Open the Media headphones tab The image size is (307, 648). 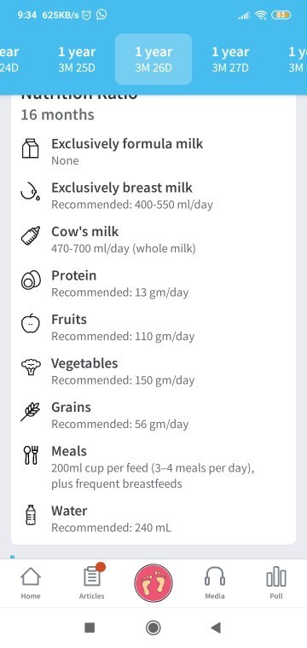click(215, 583)
